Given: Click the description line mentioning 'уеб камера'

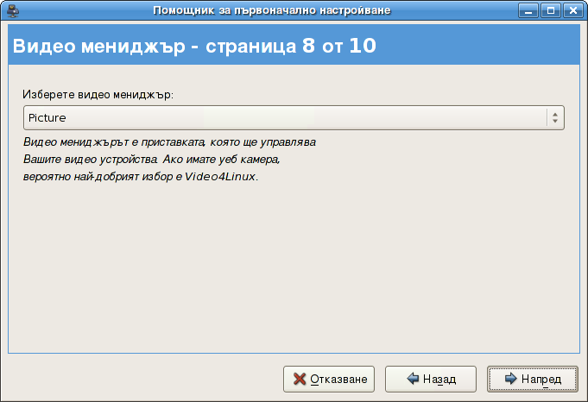Looking at the screenshot, I should (x=151, y=160).
